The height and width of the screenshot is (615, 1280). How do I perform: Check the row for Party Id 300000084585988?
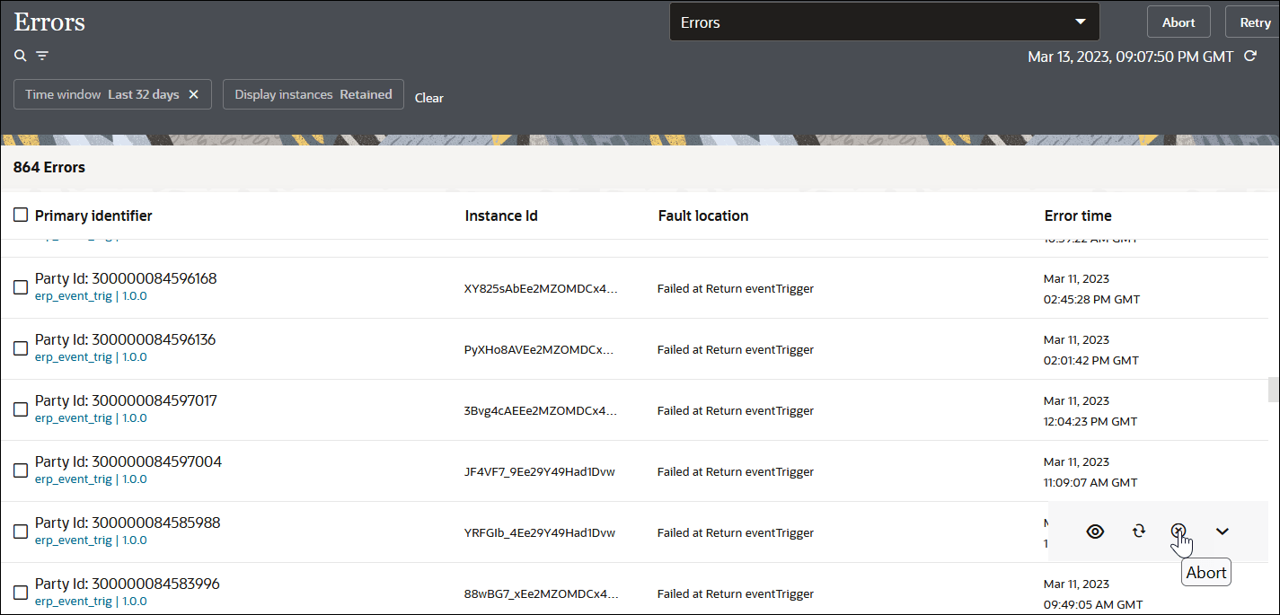tap(21, 532)
